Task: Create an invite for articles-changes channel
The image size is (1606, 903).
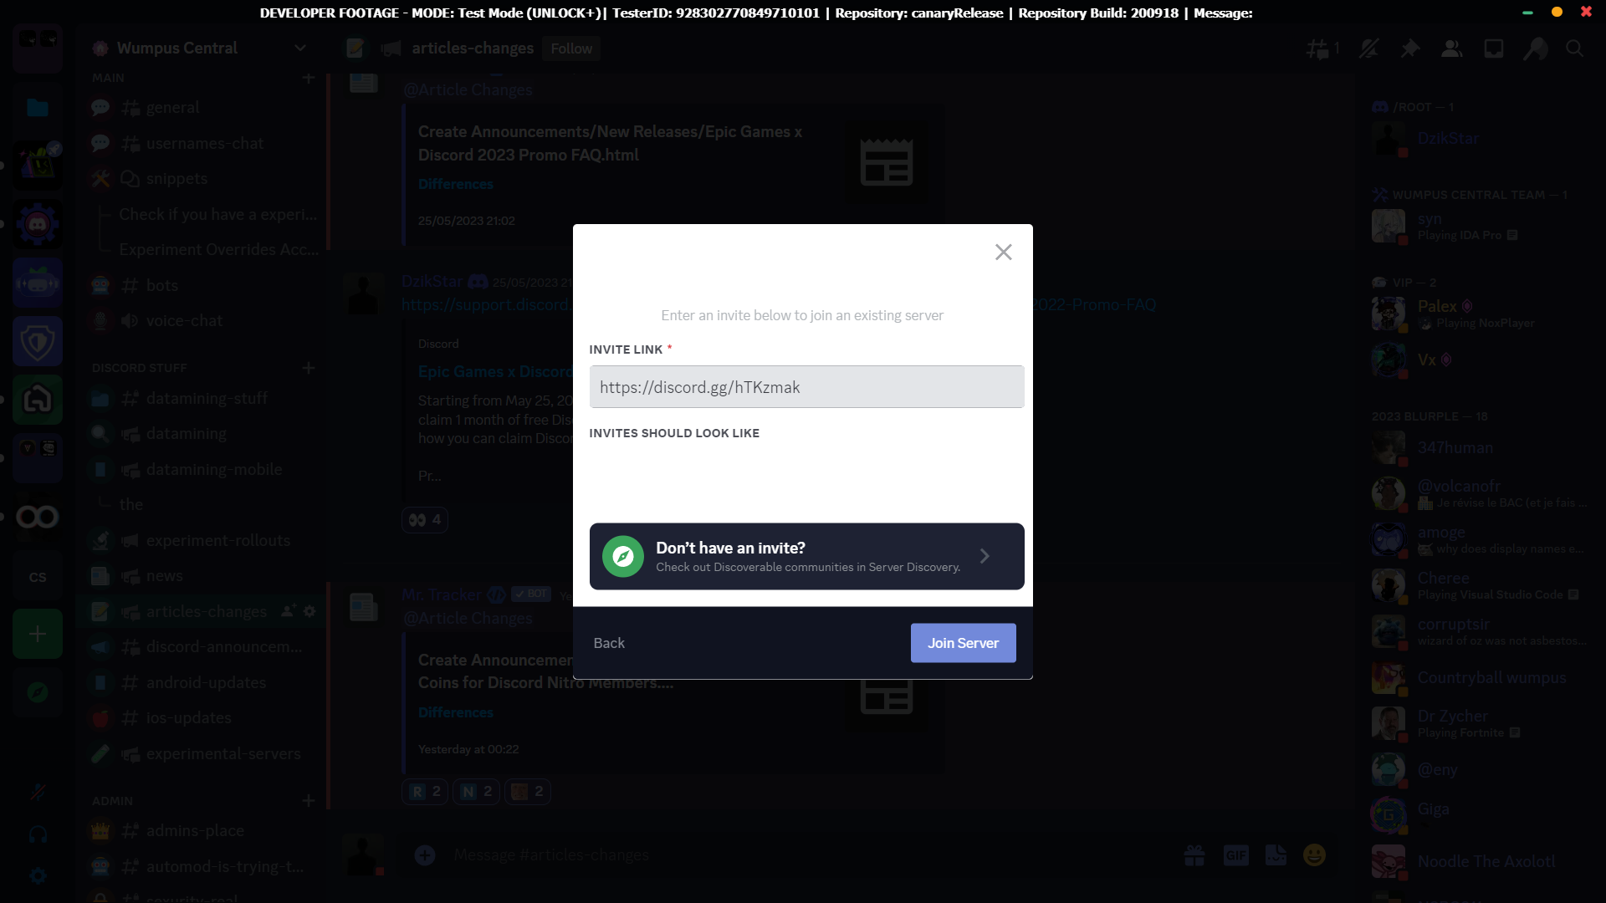Action: [288, 611]
